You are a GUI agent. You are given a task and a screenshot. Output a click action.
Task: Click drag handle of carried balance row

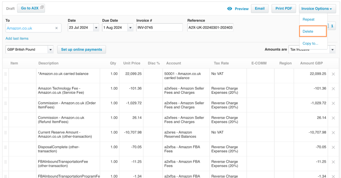pos(5,74)
